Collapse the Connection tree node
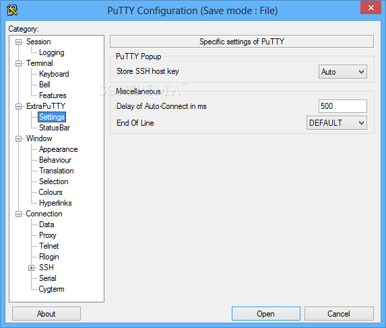The height and width of the screenshot is (328, 386). click(x=18, y=214)
